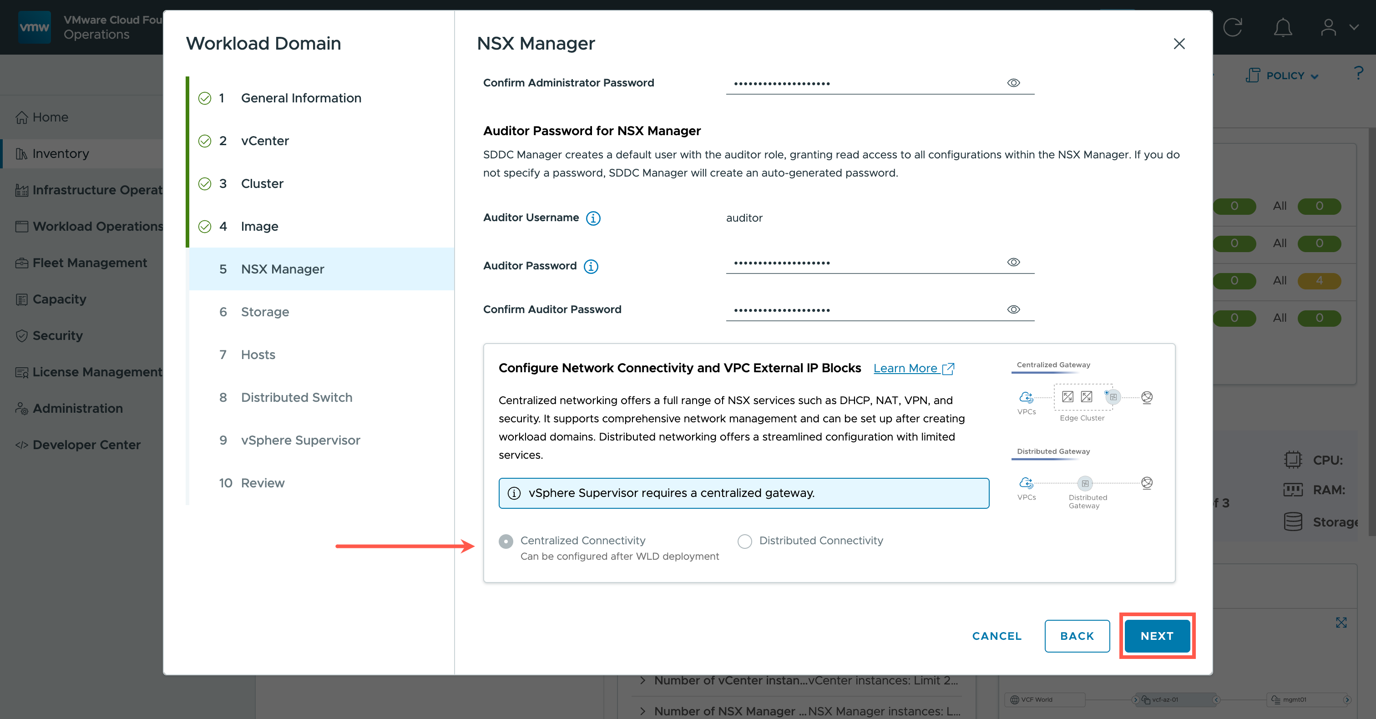Click the help question mark icon
Image resolution: width=1376 pixels, height=719 pixels.
(1358, 73)
